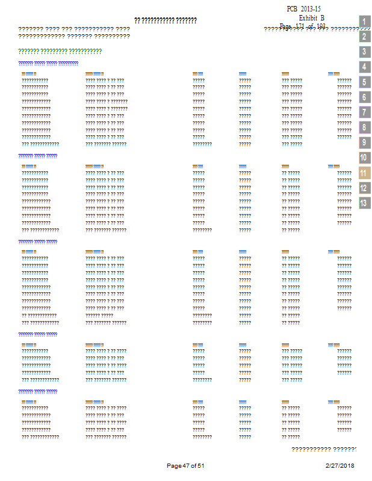Open numbered tab 12
This screenshot has width=372, height=481.
(x=364, y=188)
